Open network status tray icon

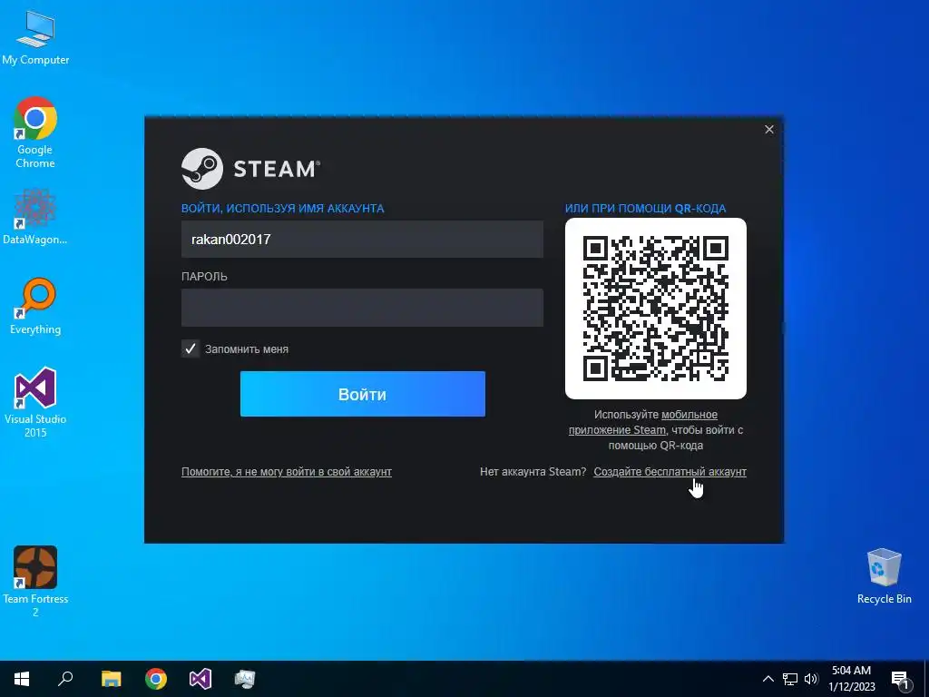point(790,679)
